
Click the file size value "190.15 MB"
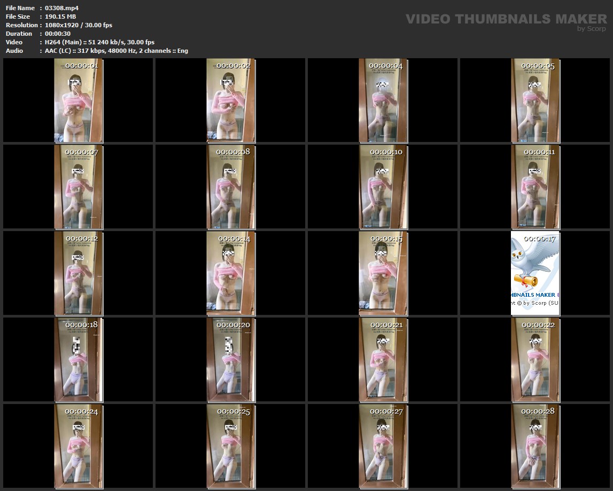(x=60, y=17)
